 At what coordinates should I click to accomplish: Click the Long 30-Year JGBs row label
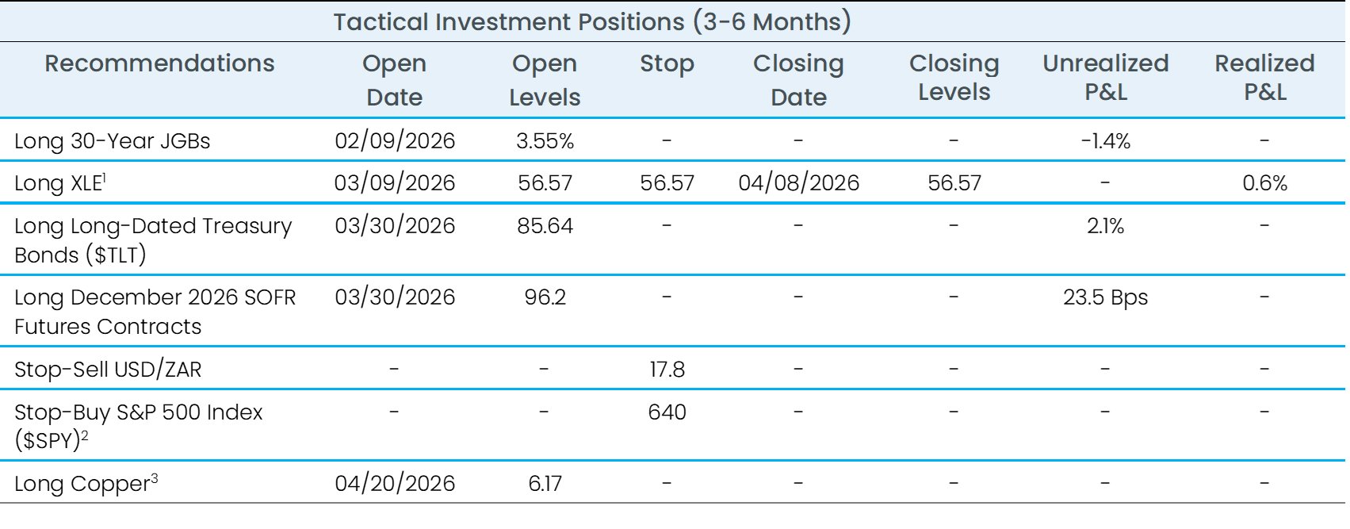(x=112, y=141)
